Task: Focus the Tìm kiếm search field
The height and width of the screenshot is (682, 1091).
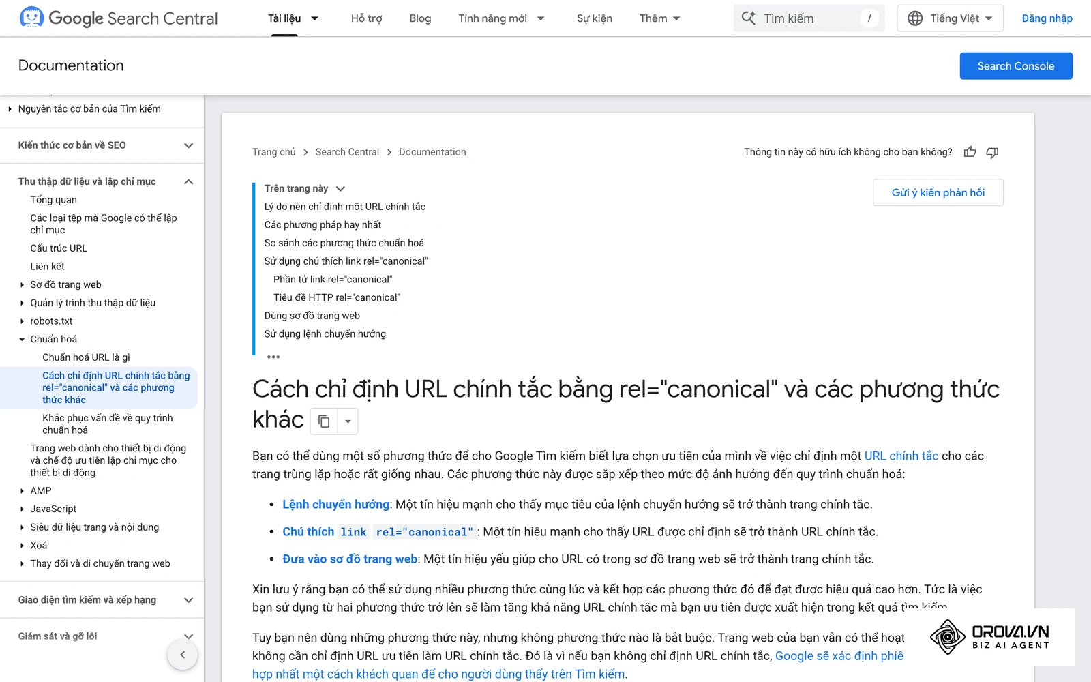Action: [809, 18]
